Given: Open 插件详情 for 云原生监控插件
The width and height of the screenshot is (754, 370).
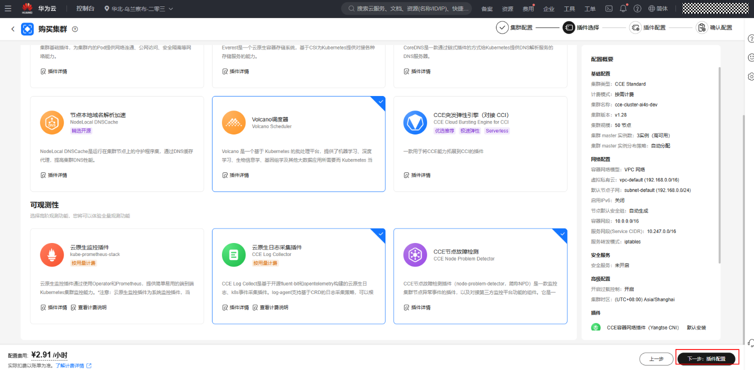Looking at the screenshot, I should click(53, 307).
